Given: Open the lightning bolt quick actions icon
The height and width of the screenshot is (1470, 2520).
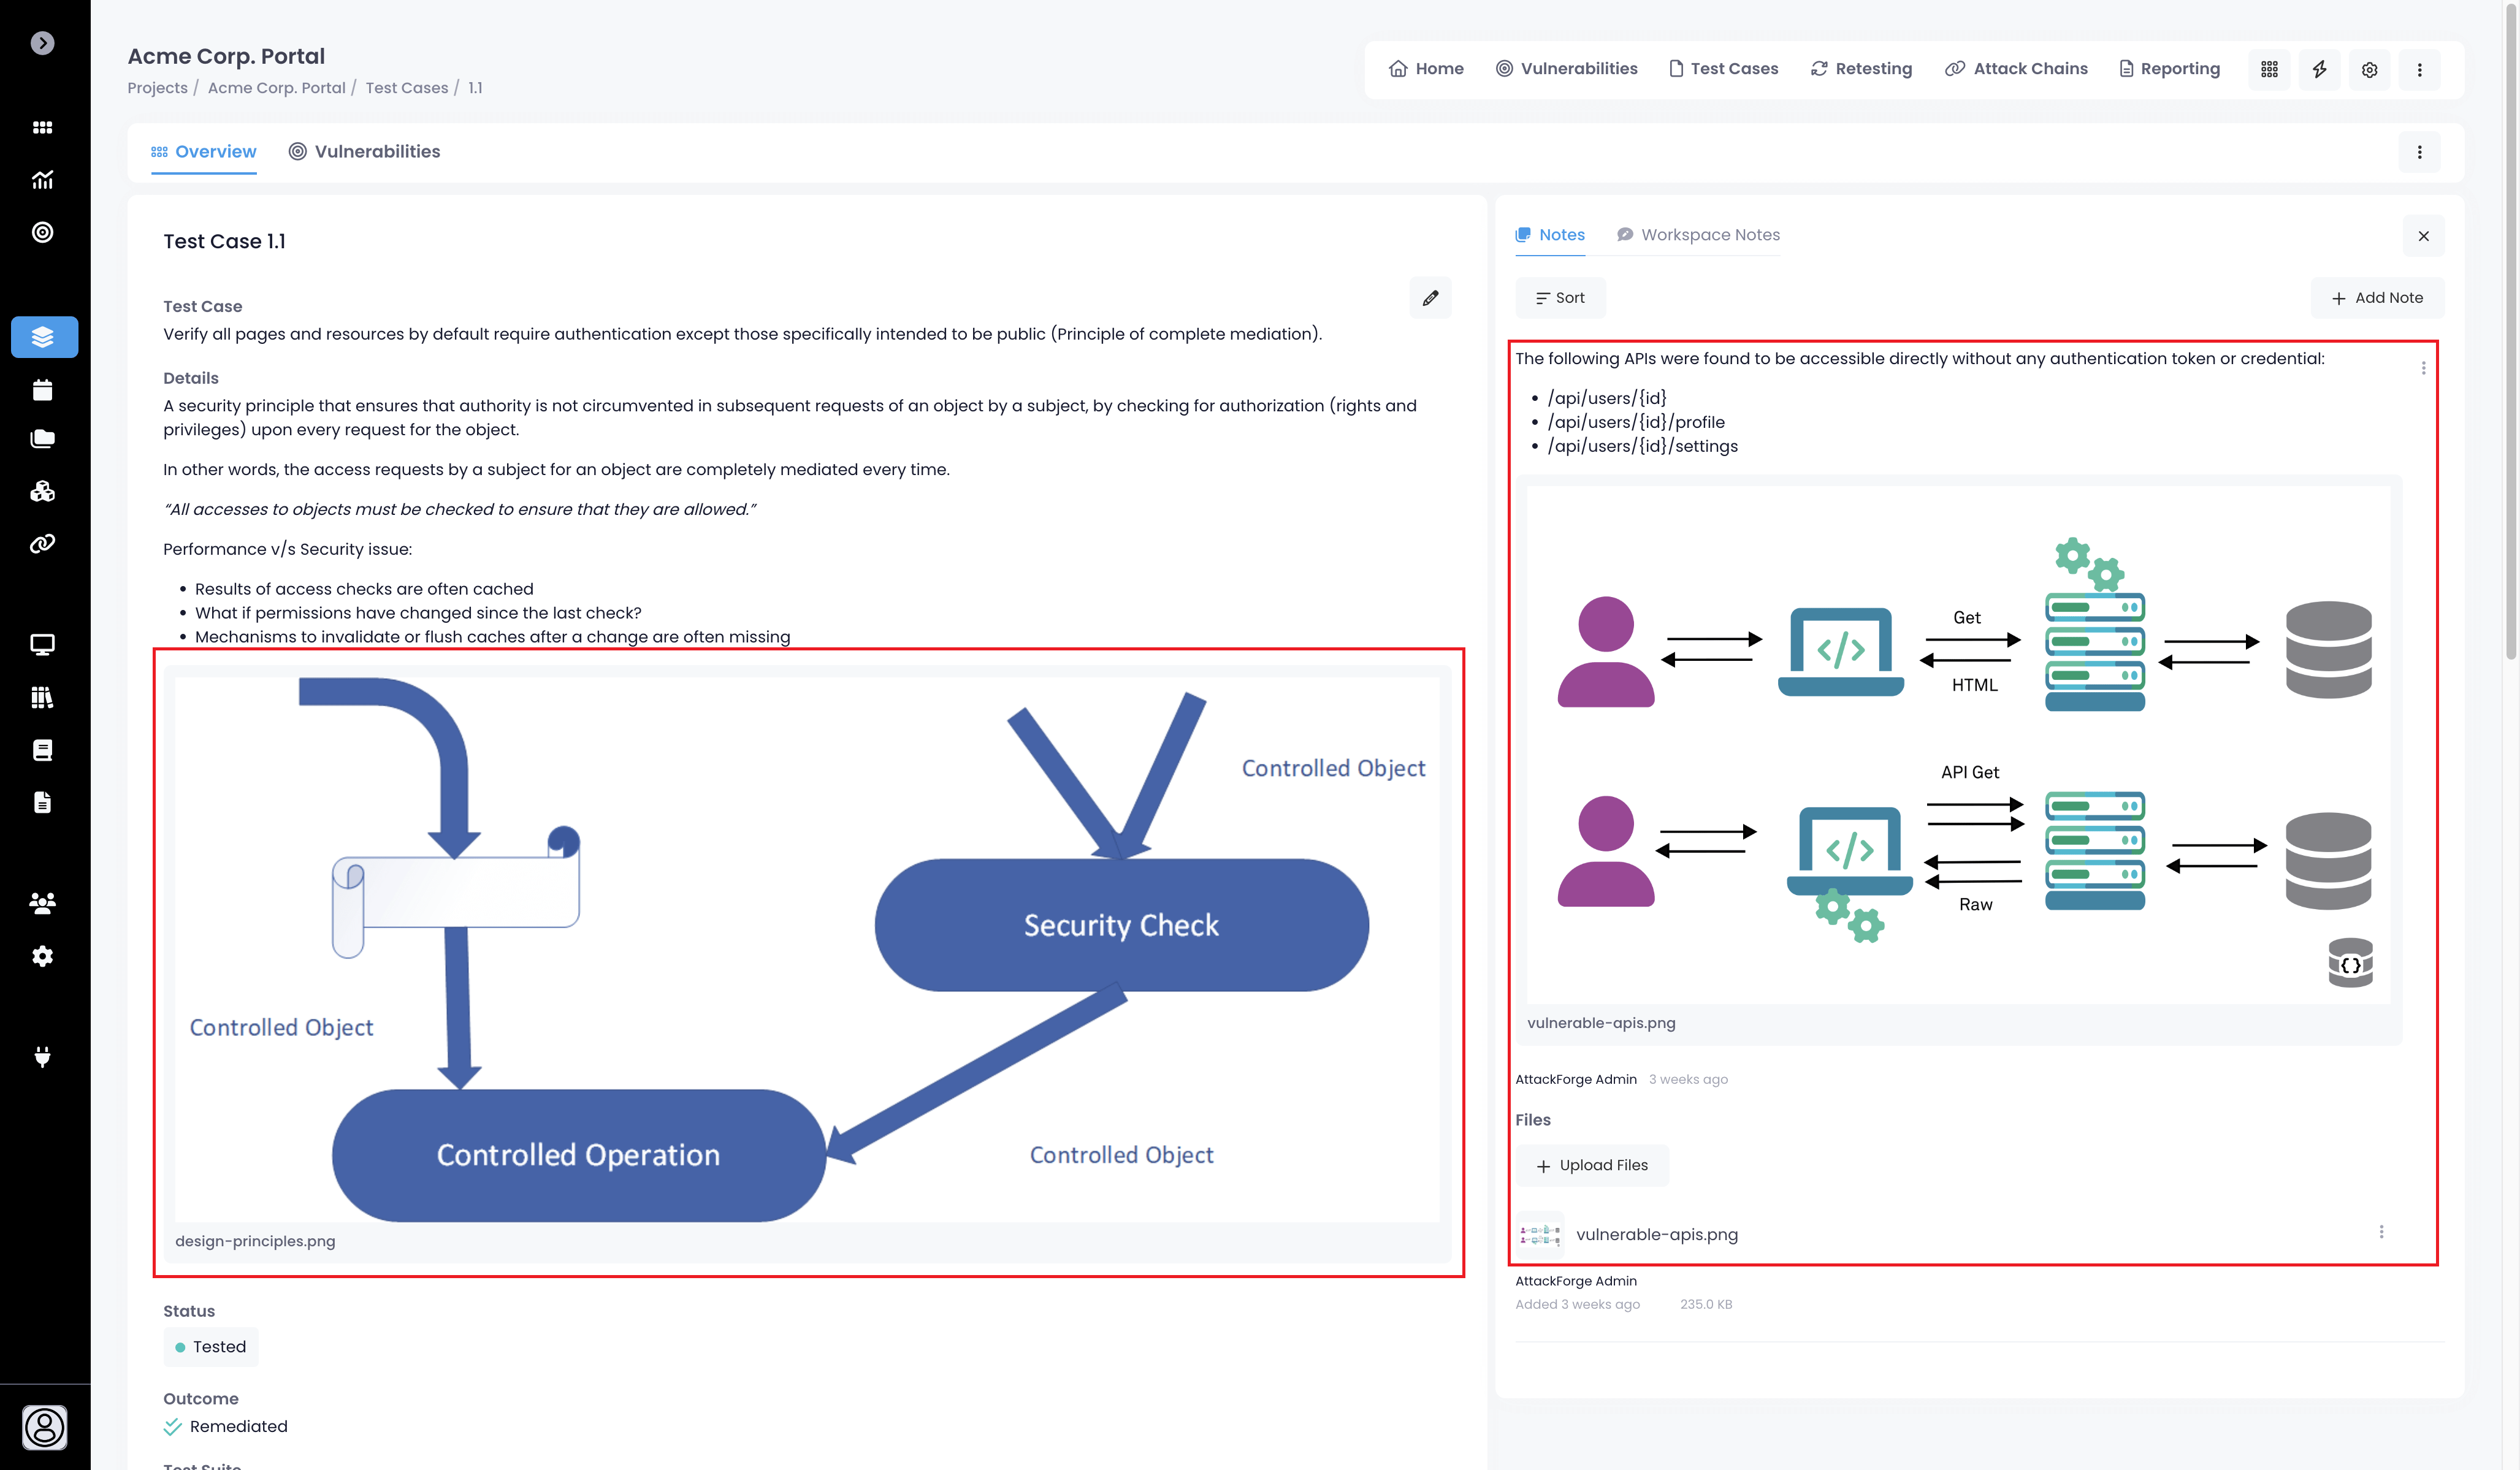Looking at the screenshot, I should 2319,69.
